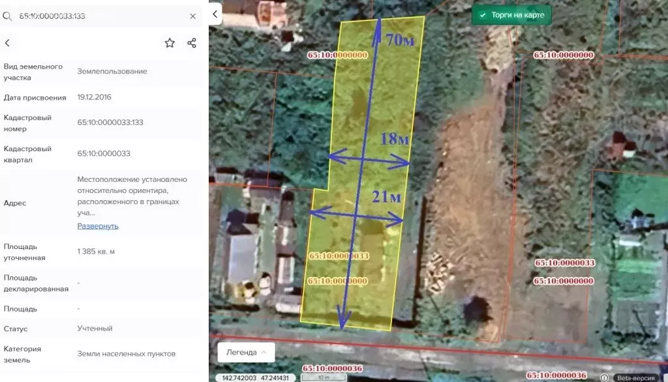The width and height of the screenshot is (668, 382).
Task: Click the search magnifier icon
Action: (x=8, y=16)
